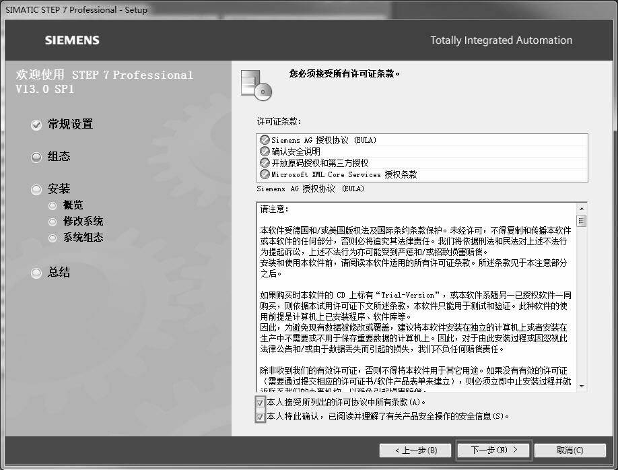Click 总结 step label

pyautogui.click(x=59, y=272)
